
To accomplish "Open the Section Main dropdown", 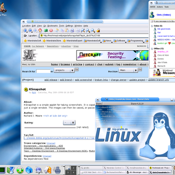I will (x=128, y=70).
